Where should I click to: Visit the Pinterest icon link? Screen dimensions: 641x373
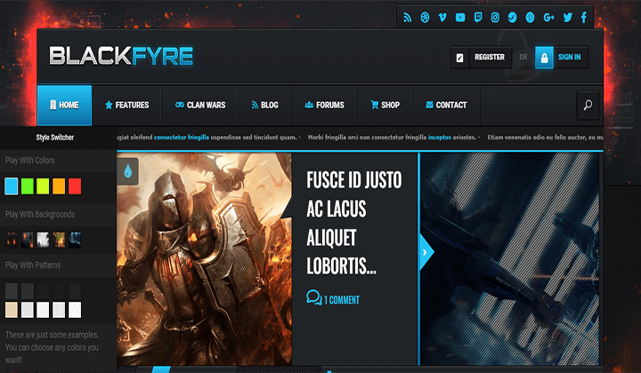coord(530,18)
